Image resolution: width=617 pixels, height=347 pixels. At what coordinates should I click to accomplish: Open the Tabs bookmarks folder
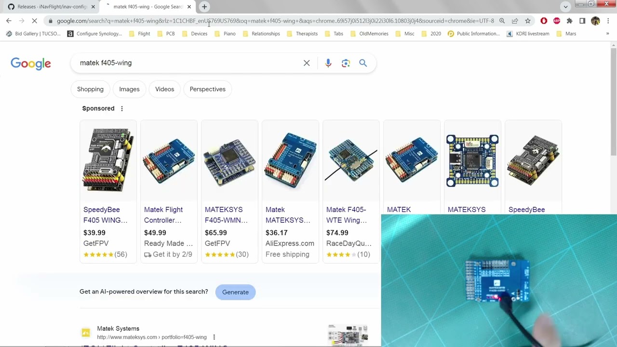334,34
